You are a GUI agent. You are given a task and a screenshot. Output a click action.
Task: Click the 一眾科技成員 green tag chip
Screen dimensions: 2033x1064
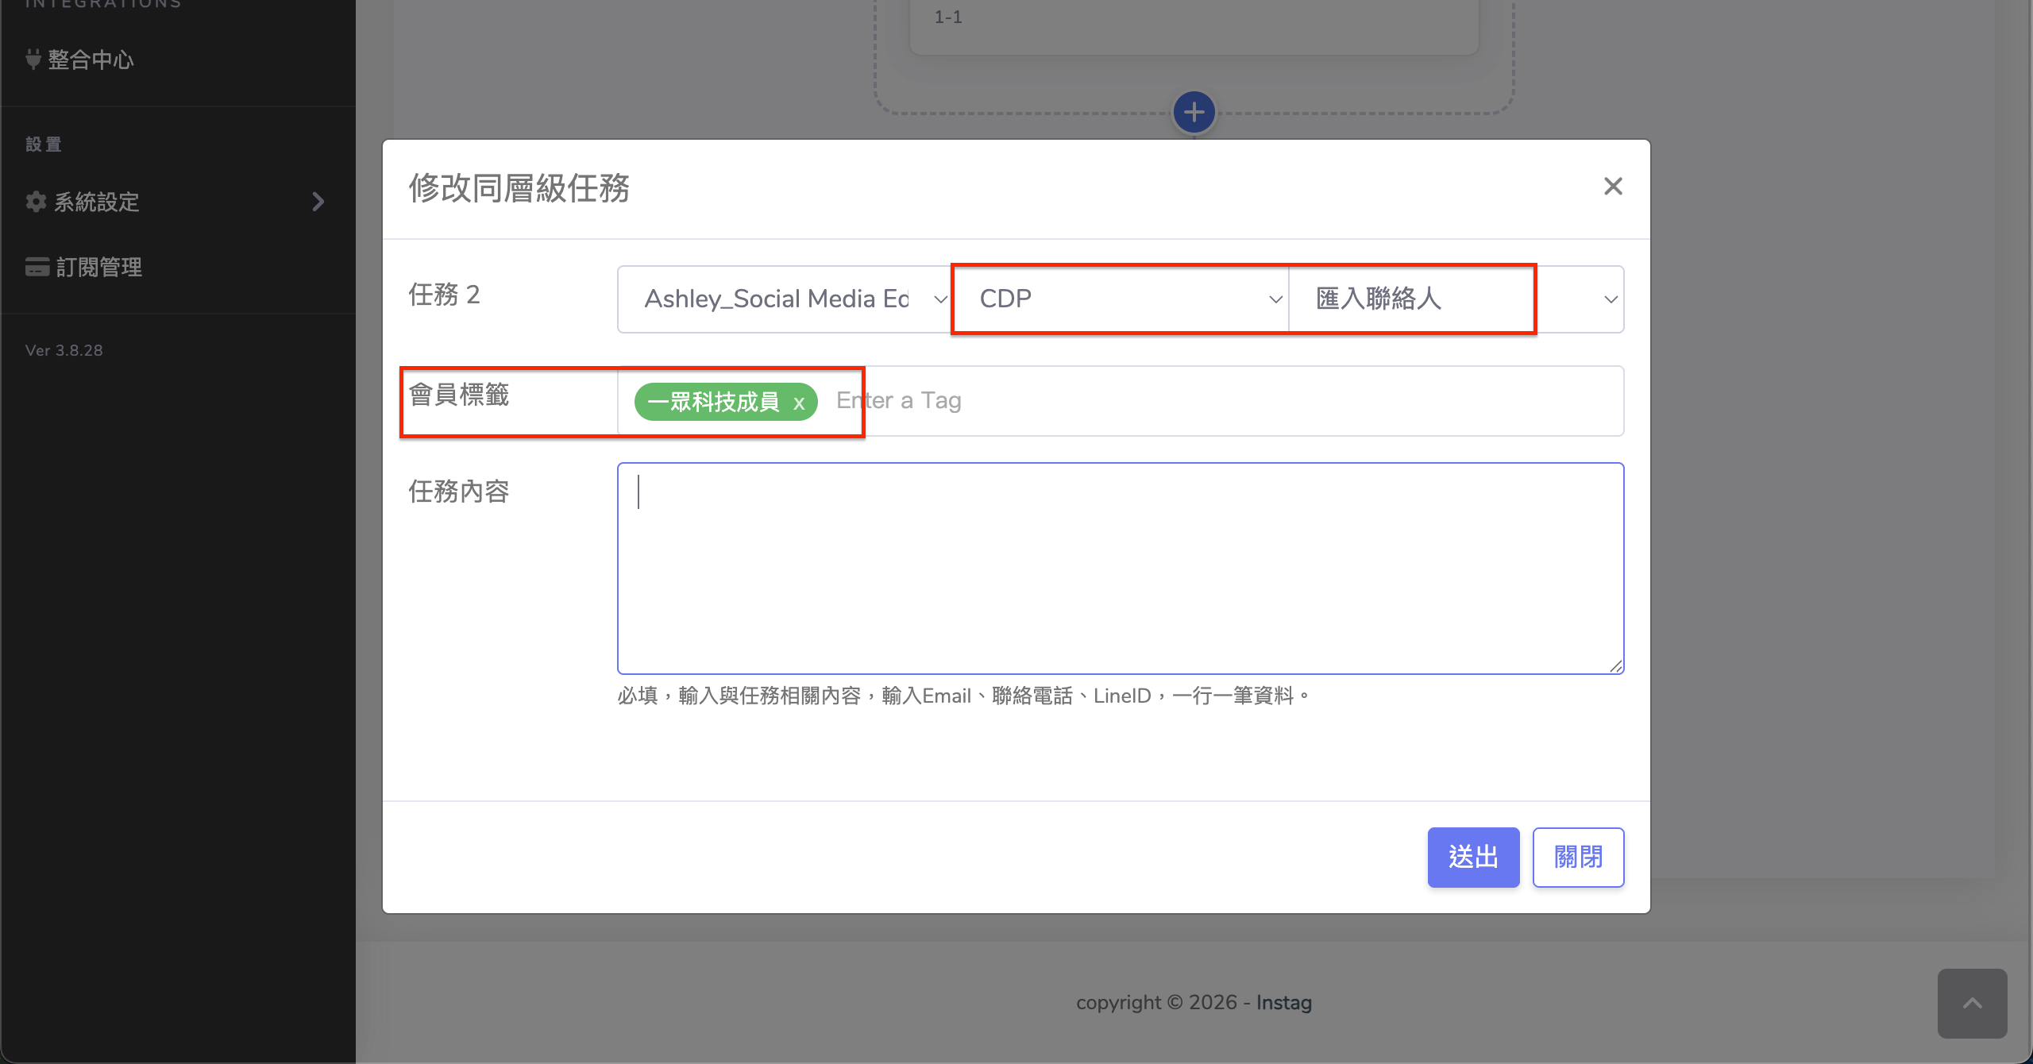(712, 402)
